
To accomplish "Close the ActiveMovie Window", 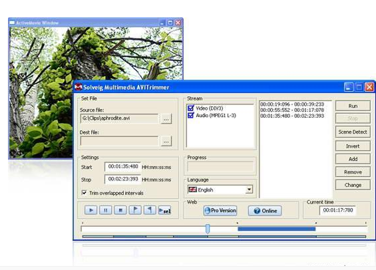I will click(178, 23).
